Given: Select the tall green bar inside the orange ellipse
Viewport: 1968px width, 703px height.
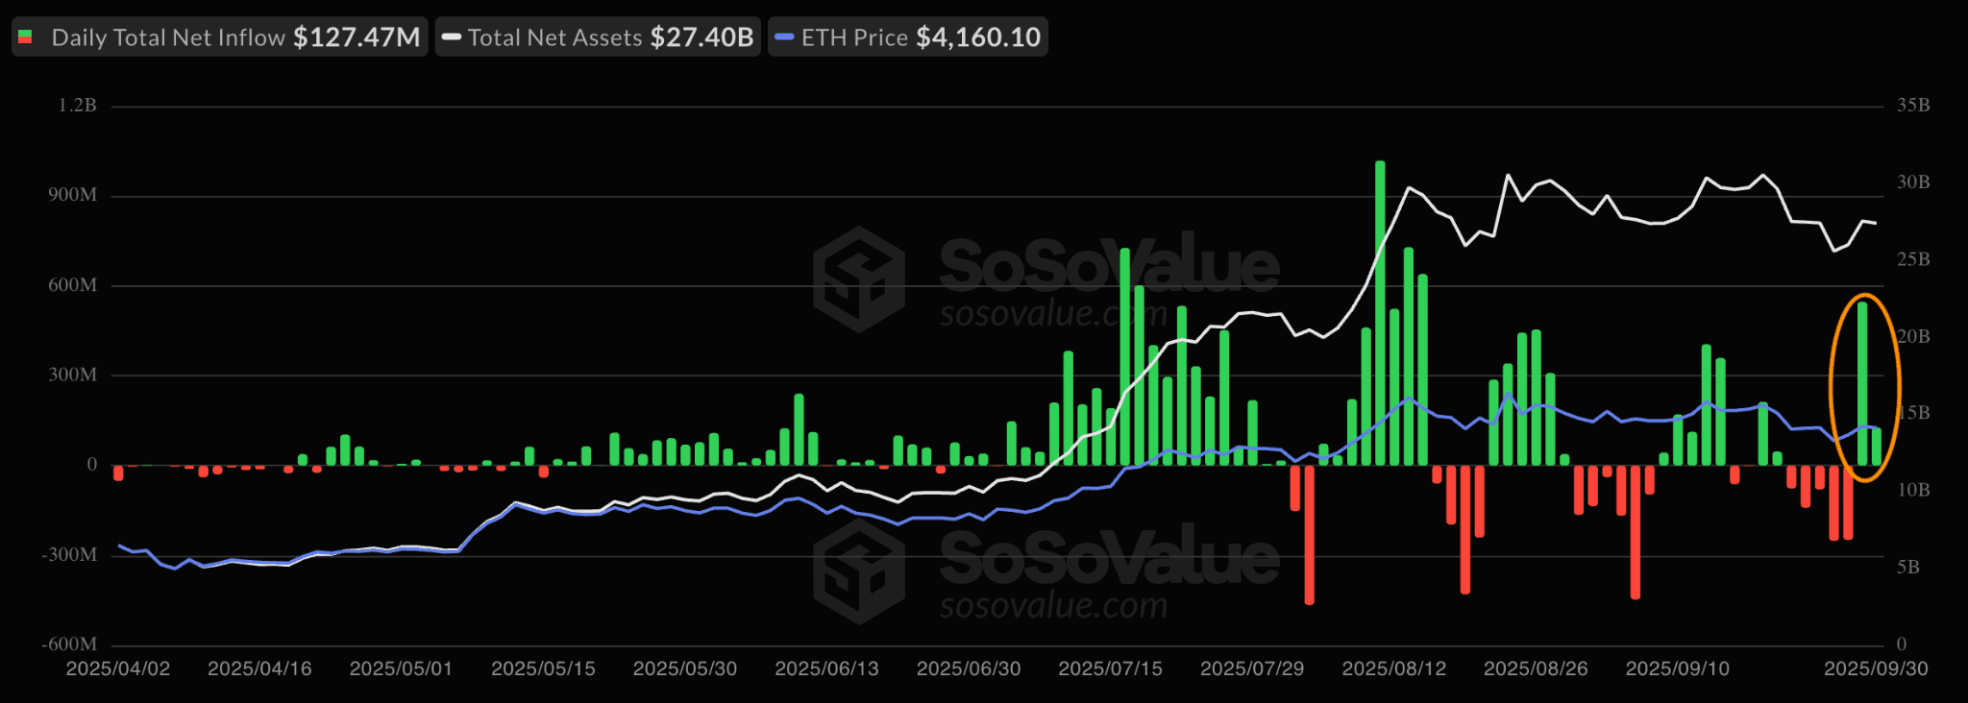Looking at the screenshot, I should click(x=1862, y=384).
